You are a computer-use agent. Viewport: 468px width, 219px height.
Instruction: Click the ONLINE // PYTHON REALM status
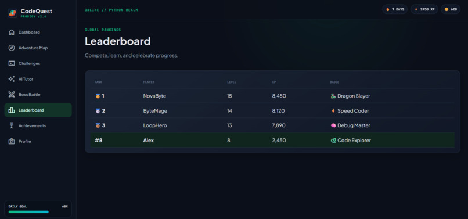pyautogui.click(x=111, y=10)
